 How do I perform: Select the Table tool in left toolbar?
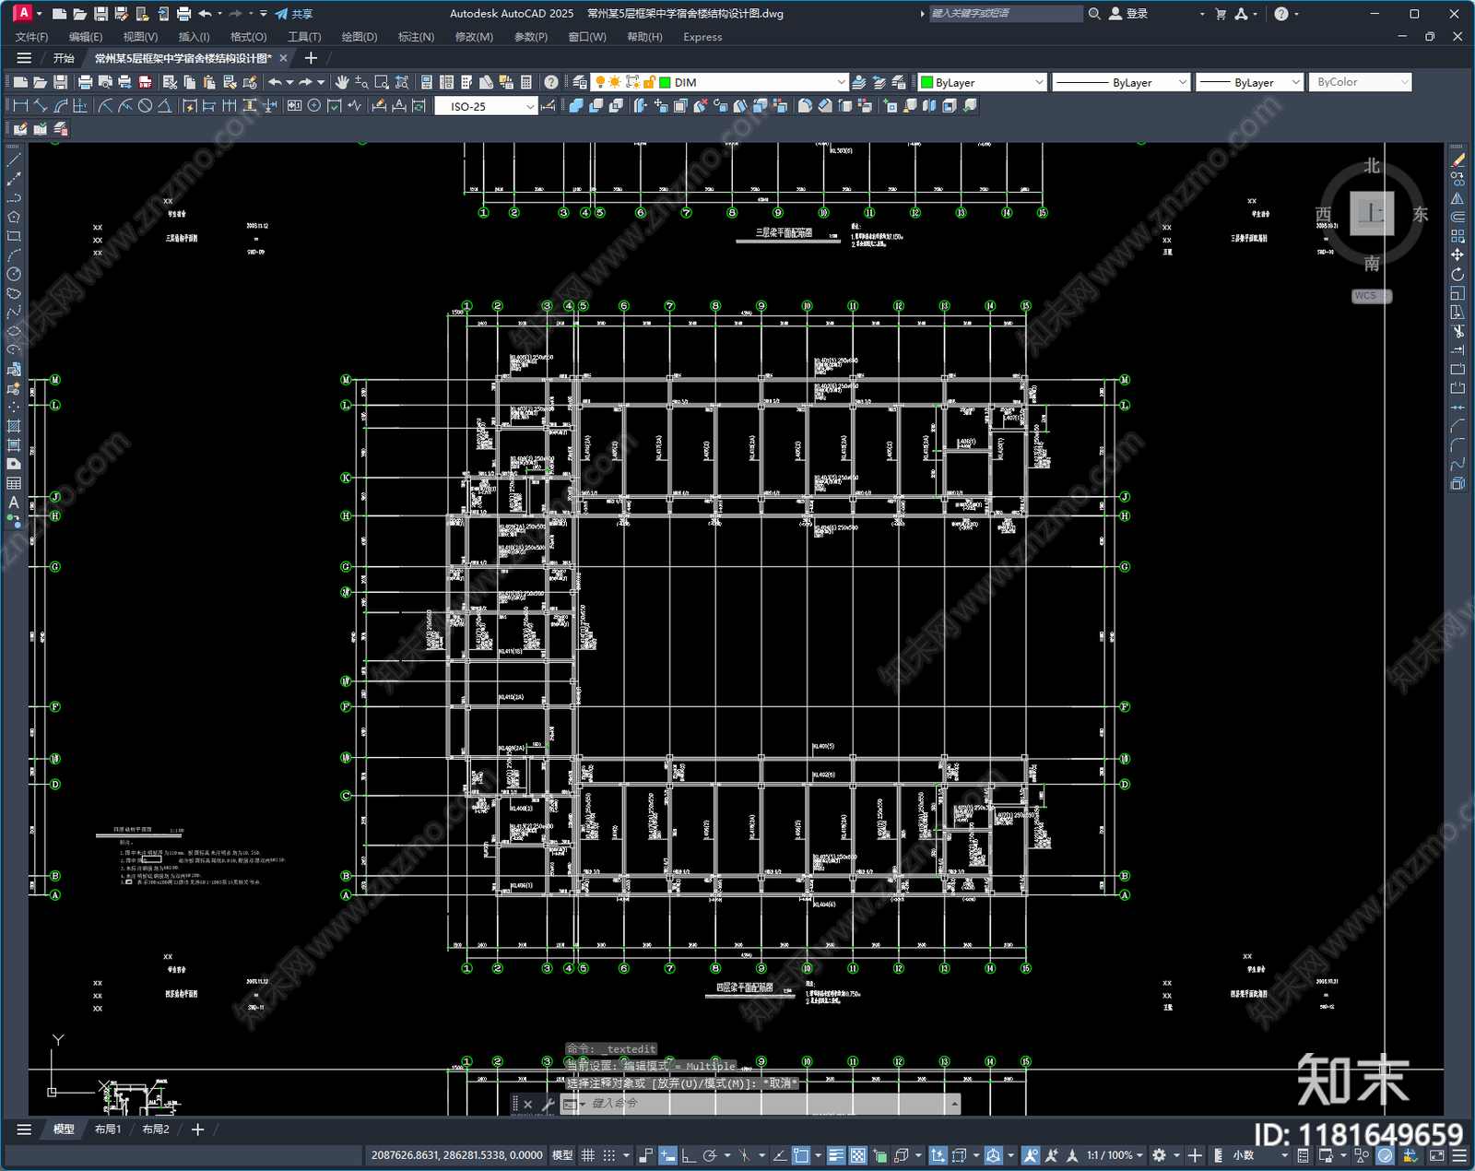point(14,483)
